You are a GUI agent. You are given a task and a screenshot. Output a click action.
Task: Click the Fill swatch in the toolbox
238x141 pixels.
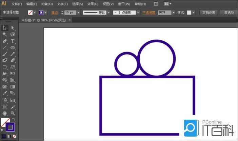tap(4, 121)
